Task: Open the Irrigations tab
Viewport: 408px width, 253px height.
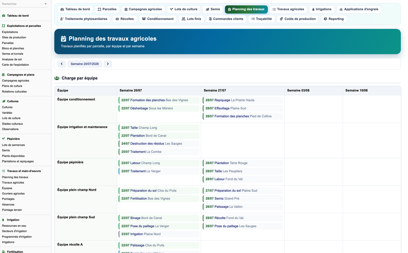Action: [x=322, y=9]
